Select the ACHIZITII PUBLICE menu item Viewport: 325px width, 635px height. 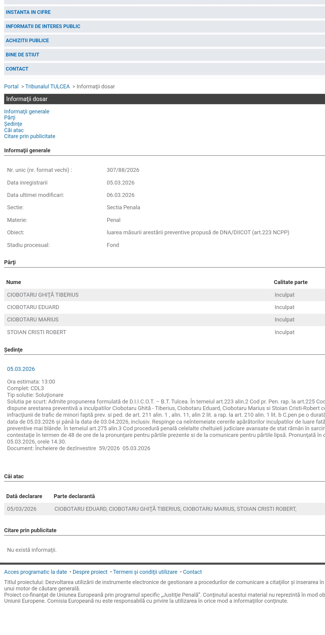click(27, 41)
